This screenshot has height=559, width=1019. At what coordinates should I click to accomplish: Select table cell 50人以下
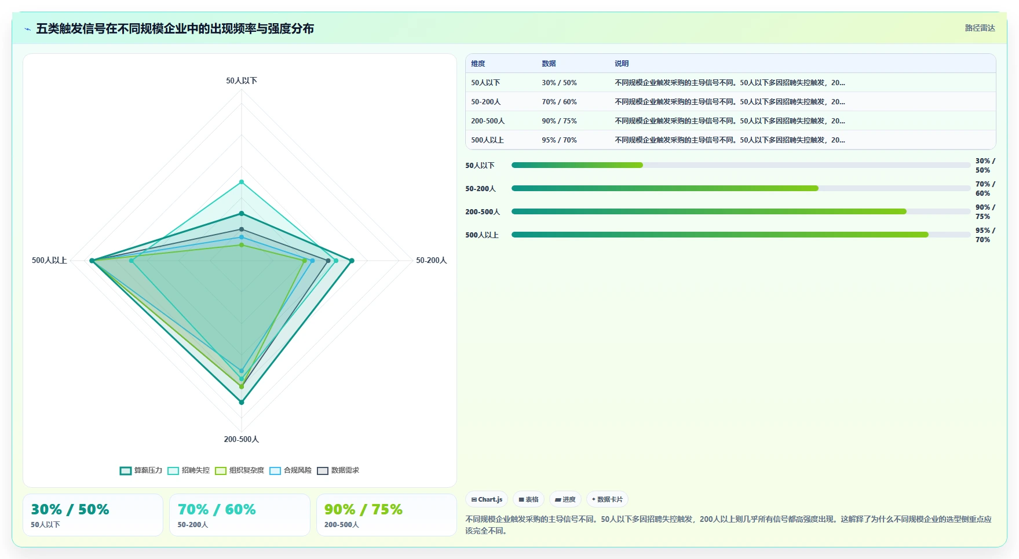tap(485, 83)
